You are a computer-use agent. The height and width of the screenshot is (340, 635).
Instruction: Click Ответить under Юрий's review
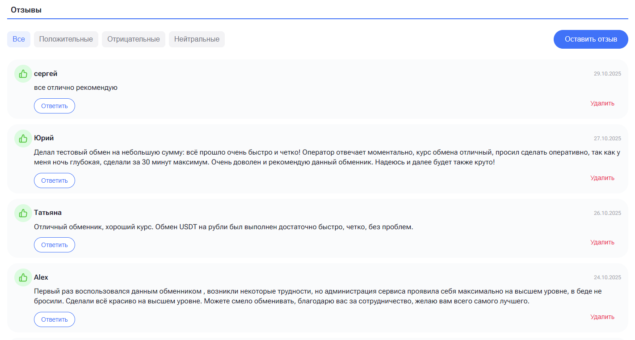click(x=55, y=180)
